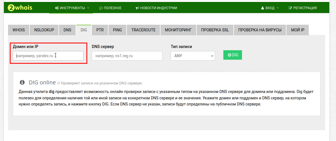The image size is (336, 141).
Task: Open the Регистрация link
Action: pyautogui.click(x=303, y=8)
